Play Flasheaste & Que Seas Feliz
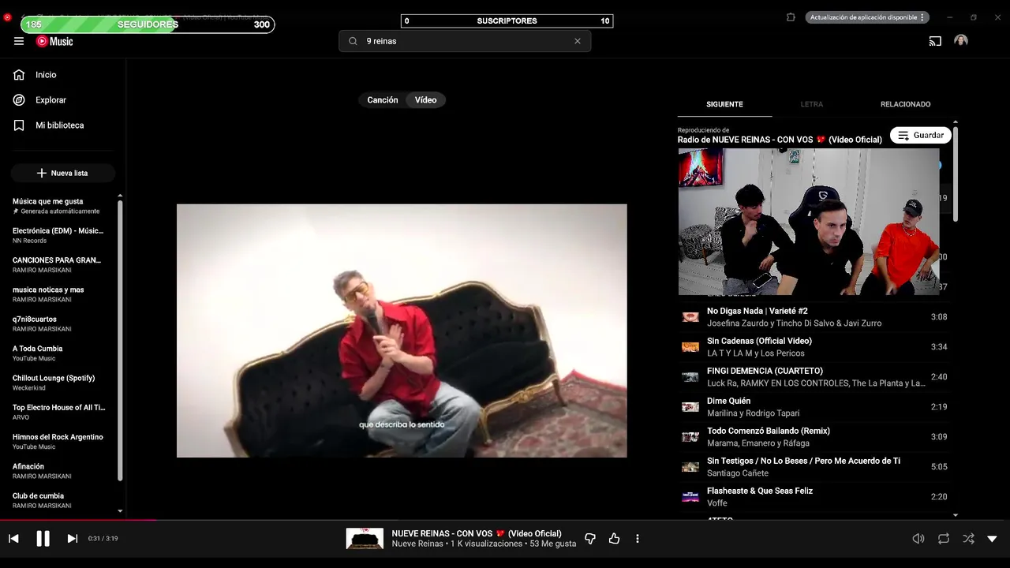The width and height of the screenshot is (1010, 568). pyautogui.click(x=814, y=497)
